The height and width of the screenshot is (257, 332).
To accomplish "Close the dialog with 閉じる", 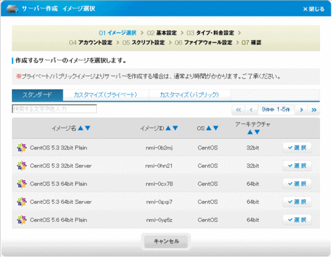I will point(313,9).
